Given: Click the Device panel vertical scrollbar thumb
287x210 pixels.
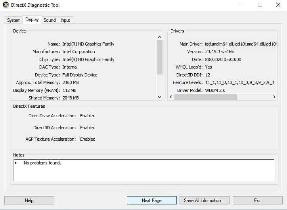Looking at the screenshot, I should [160, 57].
